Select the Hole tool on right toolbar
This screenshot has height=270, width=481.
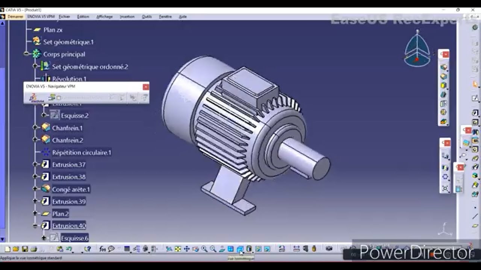tap(475, 149)
